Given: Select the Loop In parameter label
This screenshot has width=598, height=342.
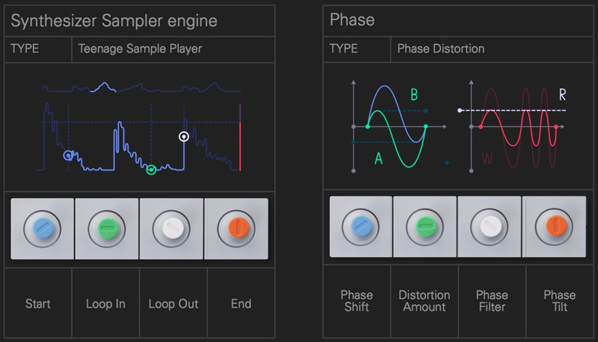Looking at the screenshot, I should [x=105, y=304].
